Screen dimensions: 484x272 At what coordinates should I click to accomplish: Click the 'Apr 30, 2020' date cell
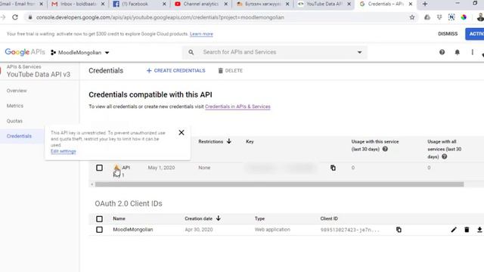tap(199, 230)
